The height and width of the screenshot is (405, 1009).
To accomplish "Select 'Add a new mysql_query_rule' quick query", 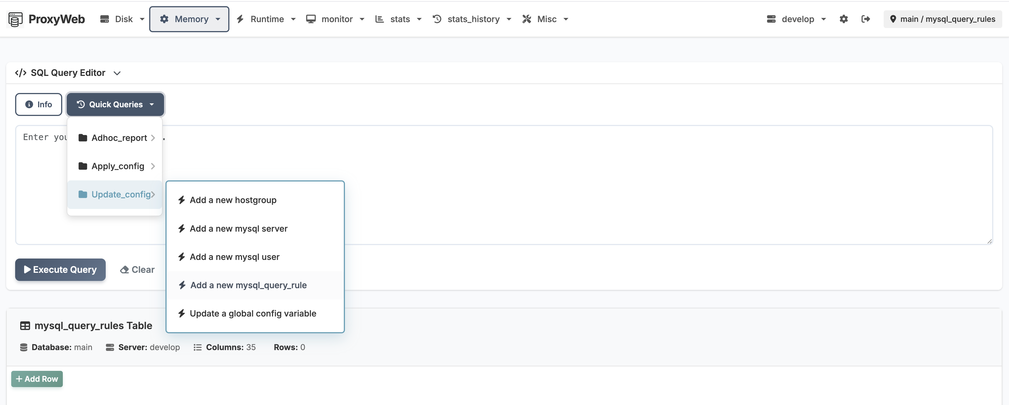I will tap(248, 285).
